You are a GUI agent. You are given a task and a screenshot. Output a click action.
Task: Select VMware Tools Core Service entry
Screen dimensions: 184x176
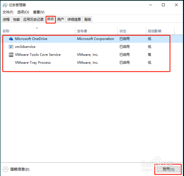tap(38, 54)
